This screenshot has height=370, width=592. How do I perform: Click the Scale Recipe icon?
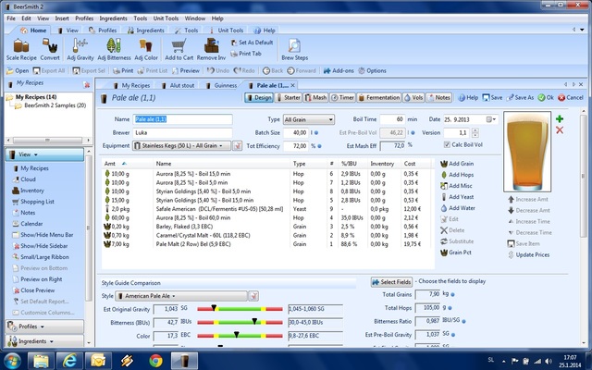[21, 46]
